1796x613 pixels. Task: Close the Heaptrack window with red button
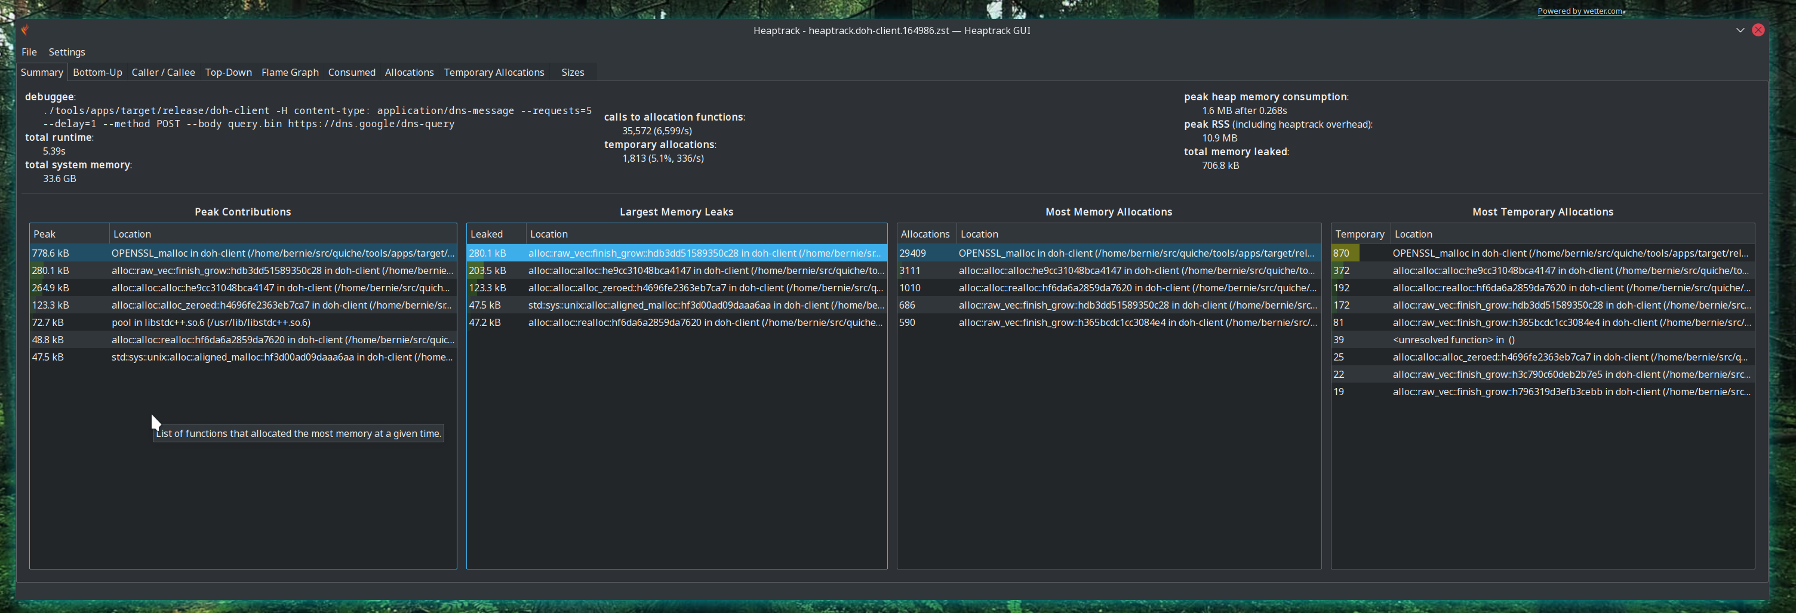pos(1758,30)
